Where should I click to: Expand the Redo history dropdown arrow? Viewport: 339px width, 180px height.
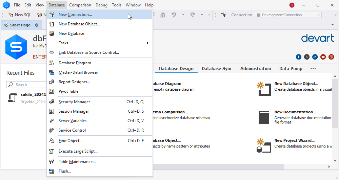202,15
